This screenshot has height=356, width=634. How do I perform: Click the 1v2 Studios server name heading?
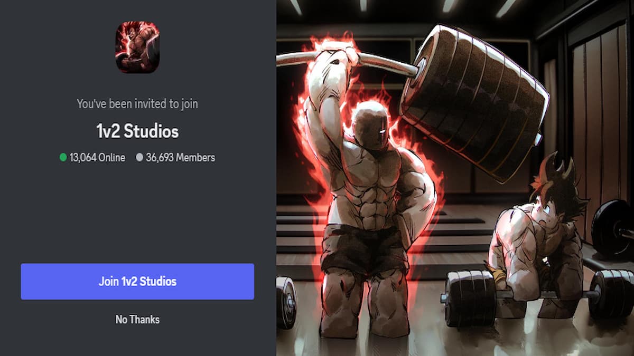137,131
